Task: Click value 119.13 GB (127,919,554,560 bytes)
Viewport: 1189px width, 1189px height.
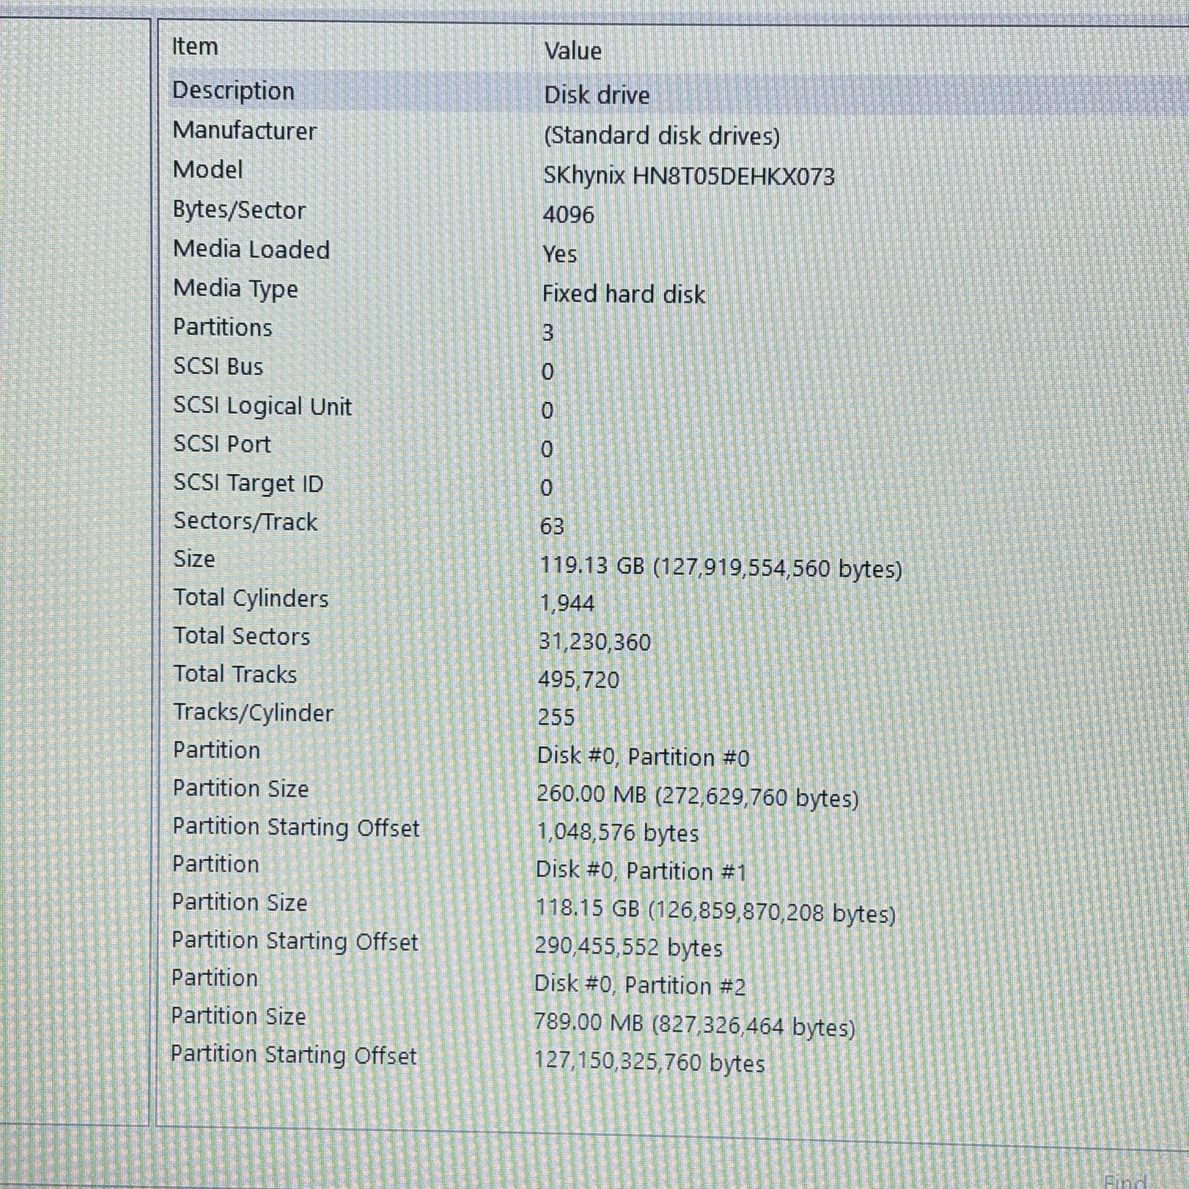Action: coord(720,568)
